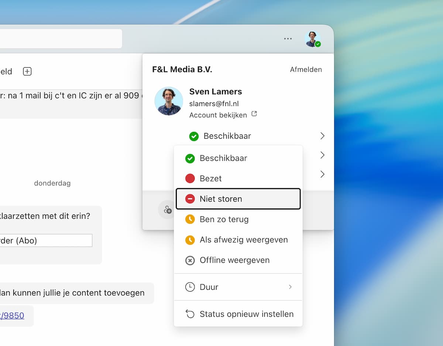Click the reset arrow icon for Status opnieuw instellen
This screenshot has height=346, width=443.
[190, 314]
